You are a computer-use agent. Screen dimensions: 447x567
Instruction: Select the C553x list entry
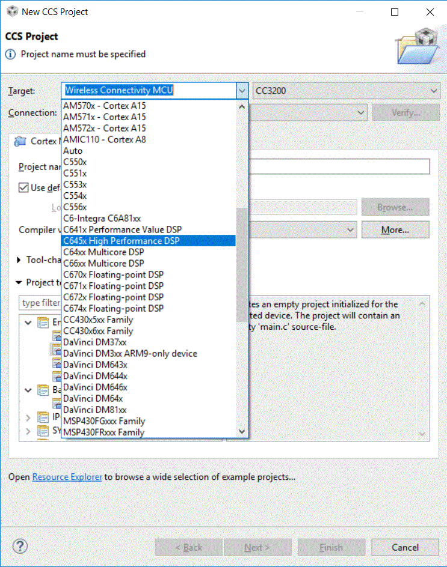pyautogui.click(x=149, y=184)
